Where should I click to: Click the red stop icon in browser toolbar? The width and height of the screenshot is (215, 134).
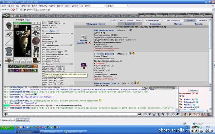(x=14, y=10)
